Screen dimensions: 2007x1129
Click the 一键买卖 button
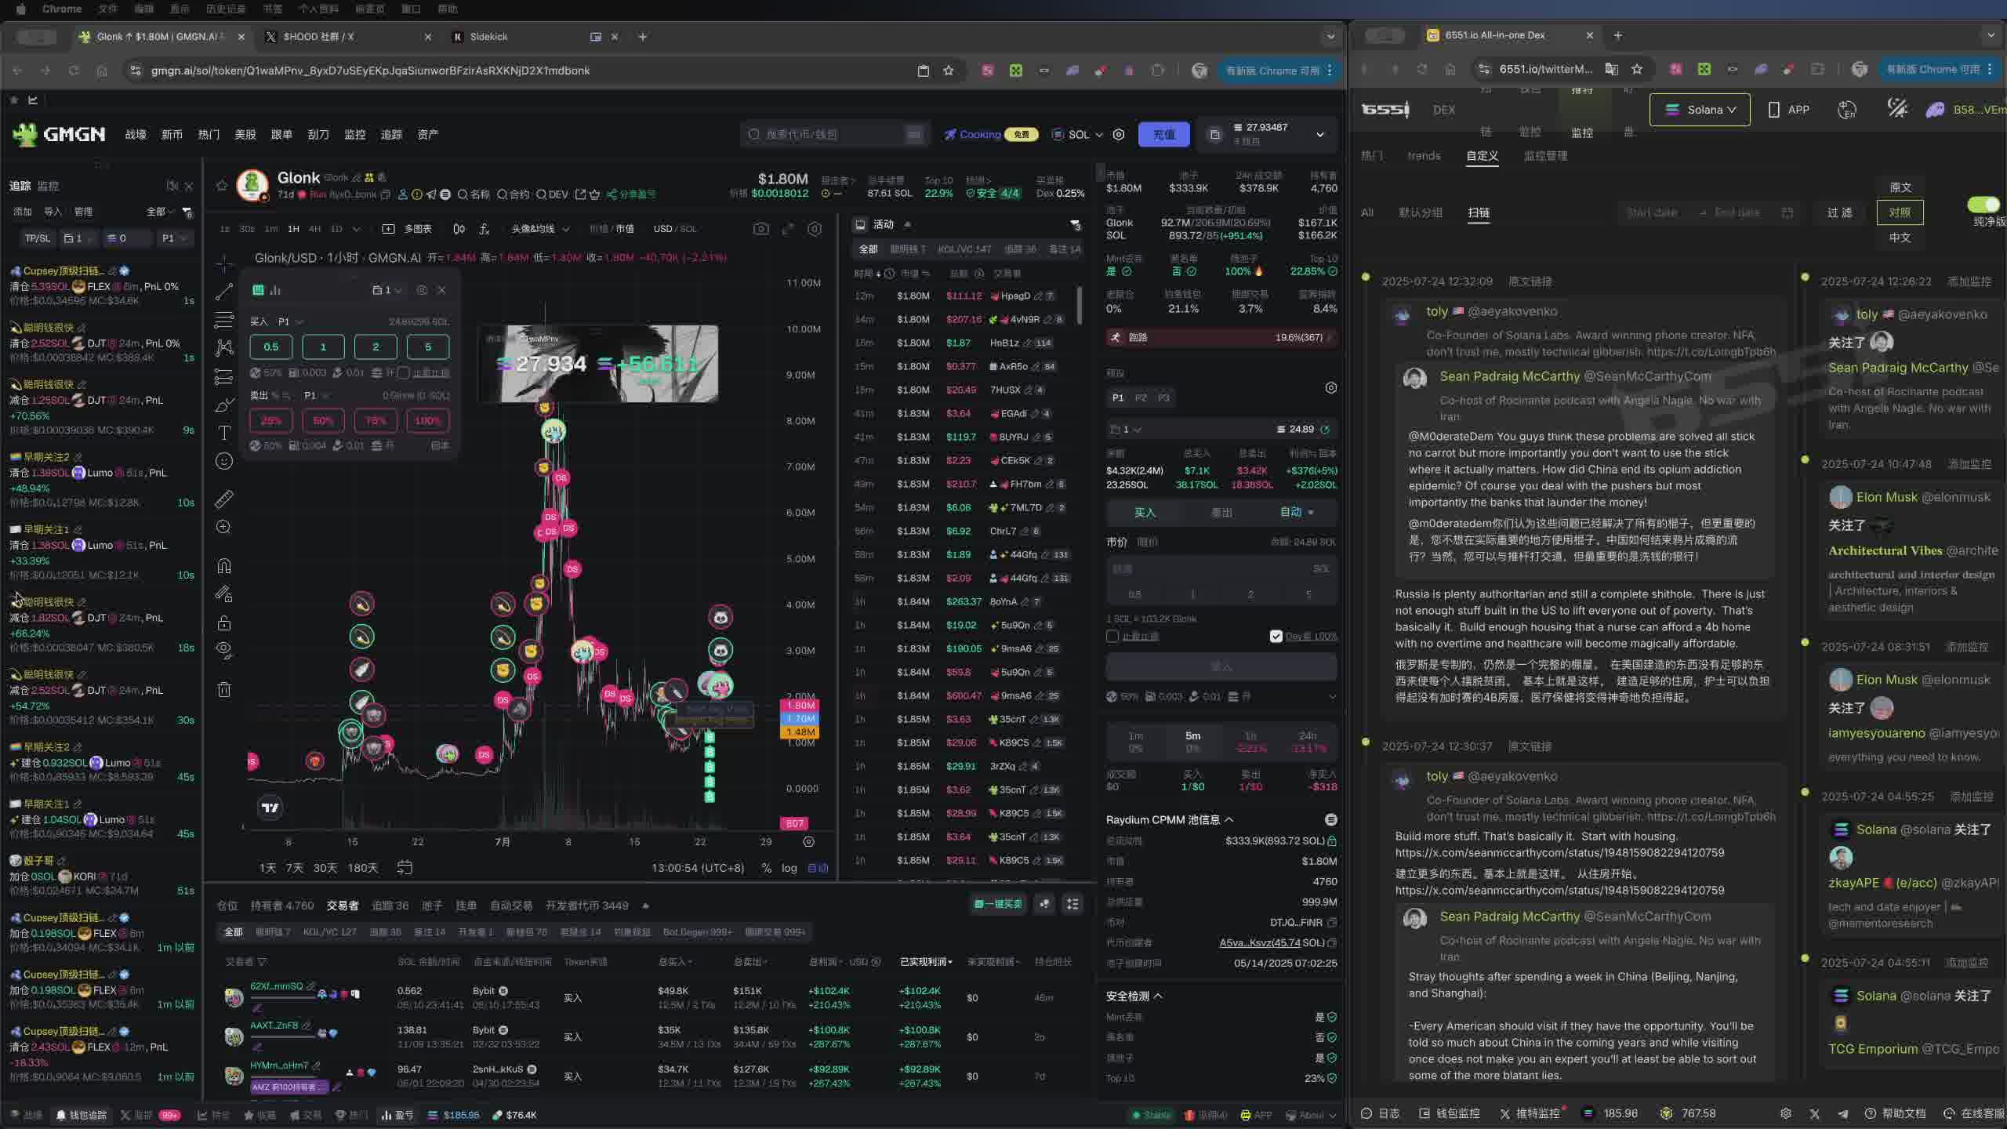(x=998, y=904)
